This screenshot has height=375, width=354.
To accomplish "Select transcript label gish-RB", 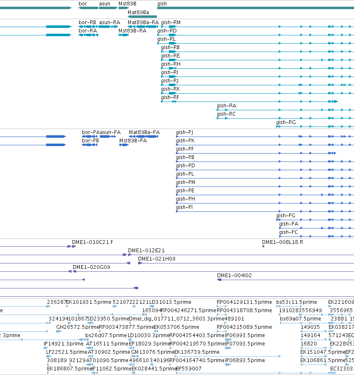I will 171,47.
